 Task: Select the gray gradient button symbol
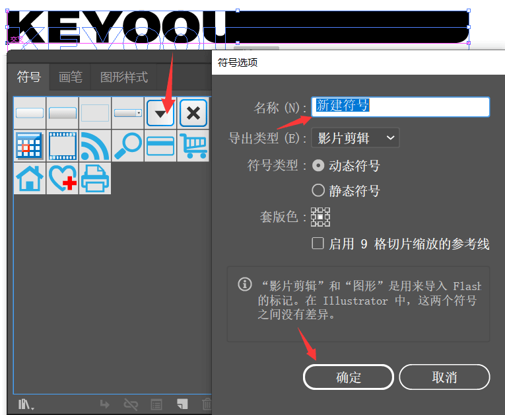click(63, 113)
